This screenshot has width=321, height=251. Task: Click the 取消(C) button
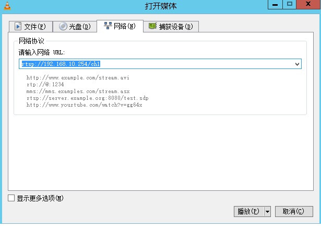click(x=294, y=211)
